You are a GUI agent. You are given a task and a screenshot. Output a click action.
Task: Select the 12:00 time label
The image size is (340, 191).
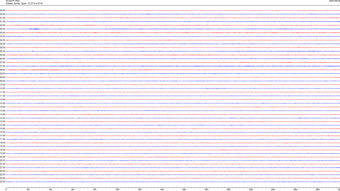pyautogui.click(x=2, y=100)
